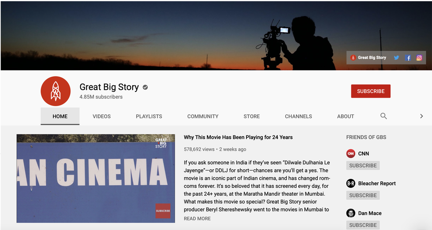Subscribe to Bleacher Report

[x=363, y=195]
